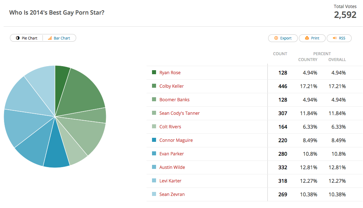Click the Pie Chart half-circle icon
This screenshot has width=363, height=208.
click(18, 38)
